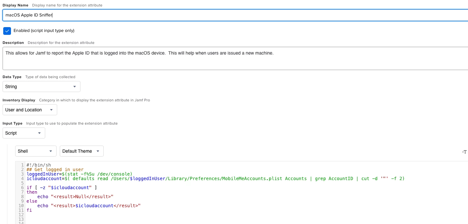Click the '## Get logged in user' comment

click(55, 169)
